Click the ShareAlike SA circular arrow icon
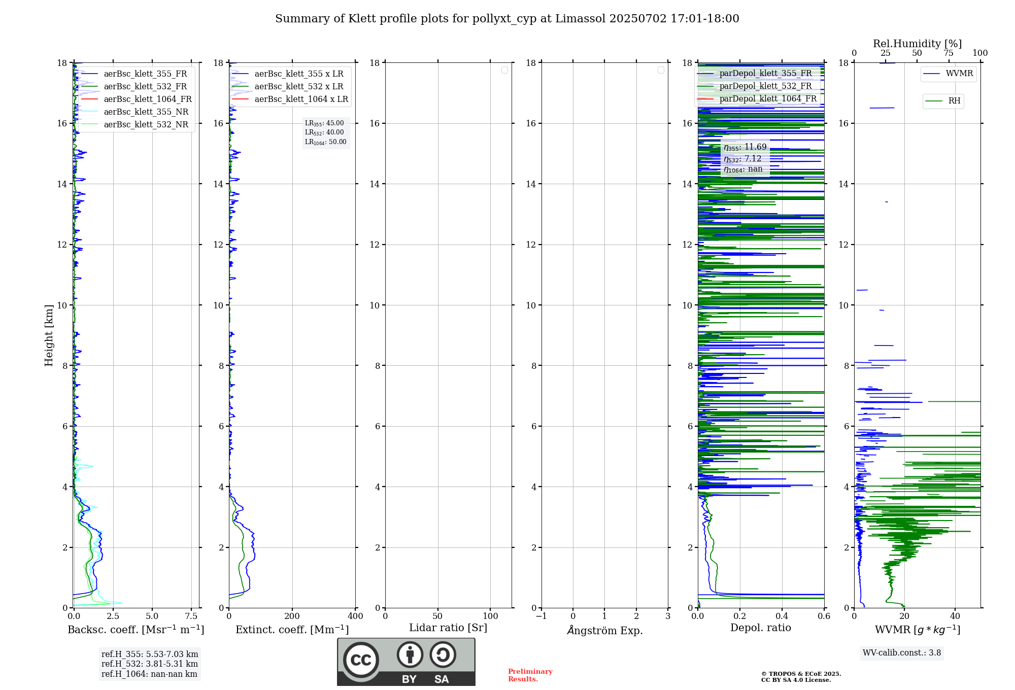Screen dimensions: 1015x690 pos(443,654)
